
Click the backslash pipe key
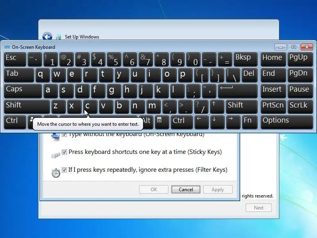click(233, 75)
